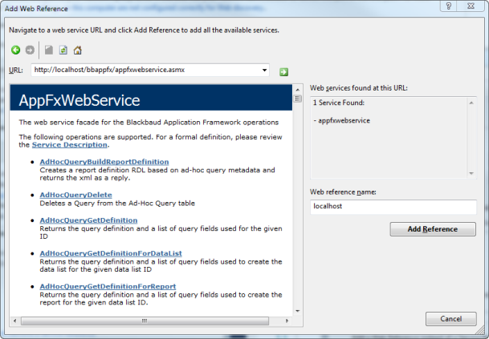Image resolution: width=489 pixels, height=339 pixels.
Task: Click the green Go arrow beside URL
Action: point(283,71)
